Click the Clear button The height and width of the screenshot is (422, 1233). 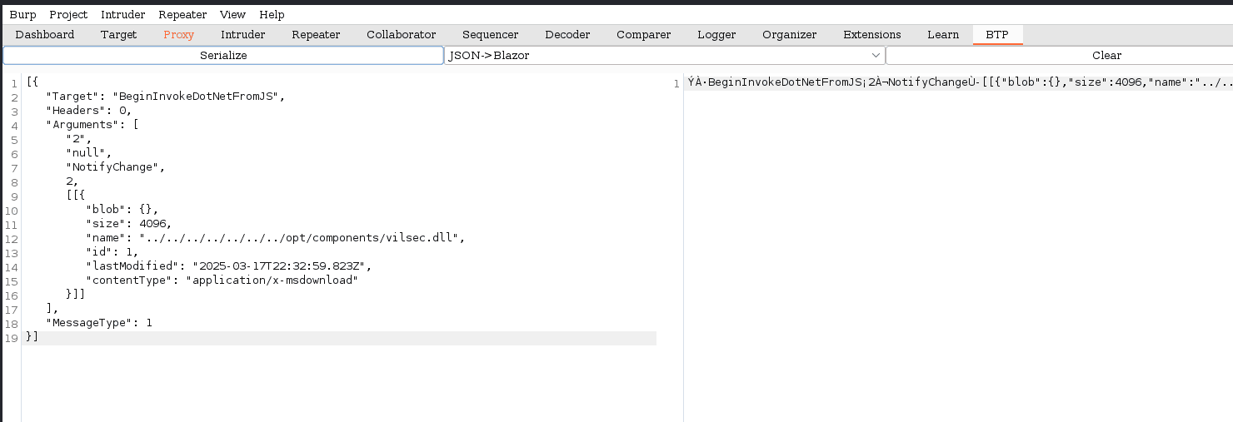point(1059,55)
